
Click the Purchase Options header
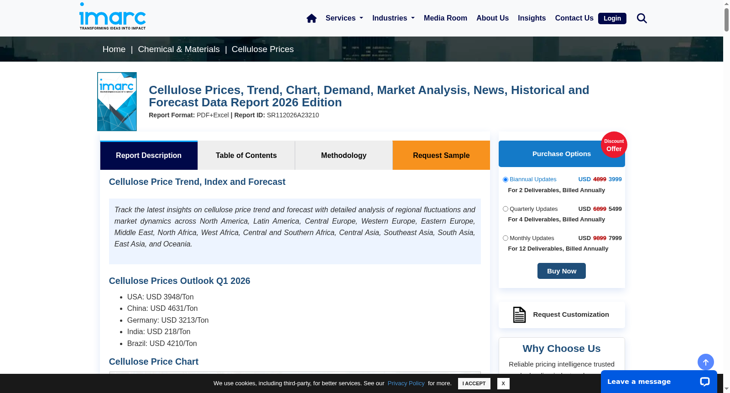point(562,154)
